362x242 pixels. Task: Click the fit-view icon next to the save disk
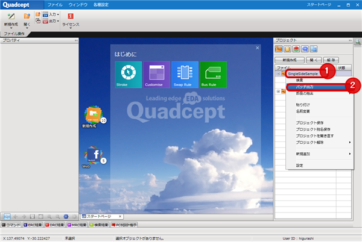(x=40, y=217)
